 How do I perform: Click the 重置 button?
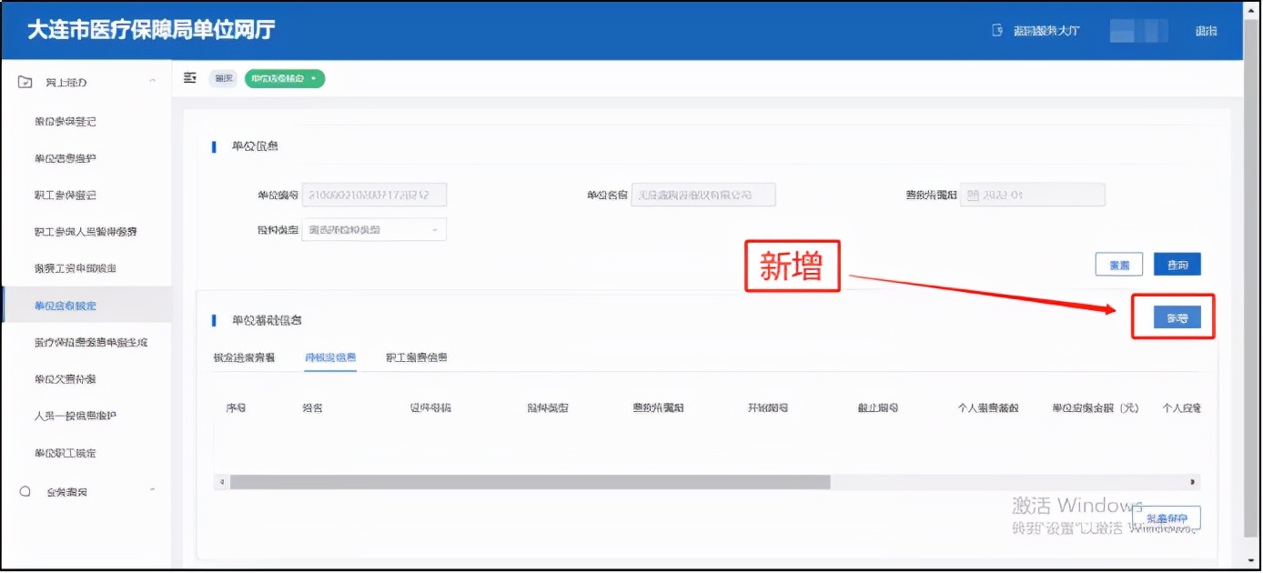1118,263
